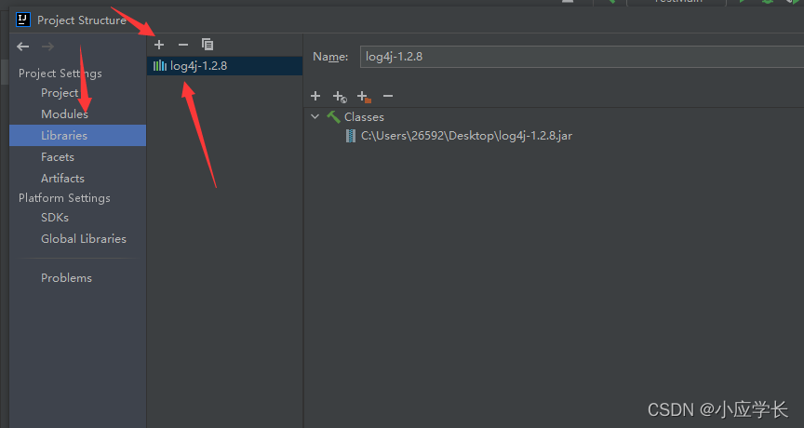Click the plus icon with the red folder badge

pyautogui.click(x=364, y=97)
